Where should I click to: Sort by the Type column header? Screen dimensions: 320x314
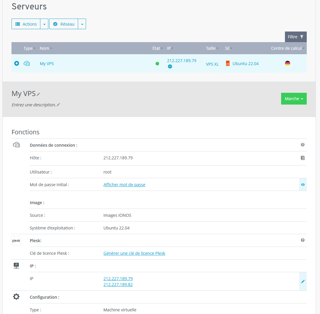pos(29,48)
